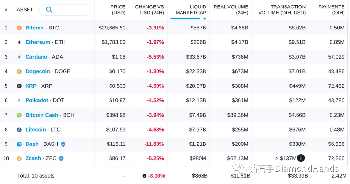
Task: Open the Litecoin asset link
Action: pyautogui.click(x=36, y=130)
